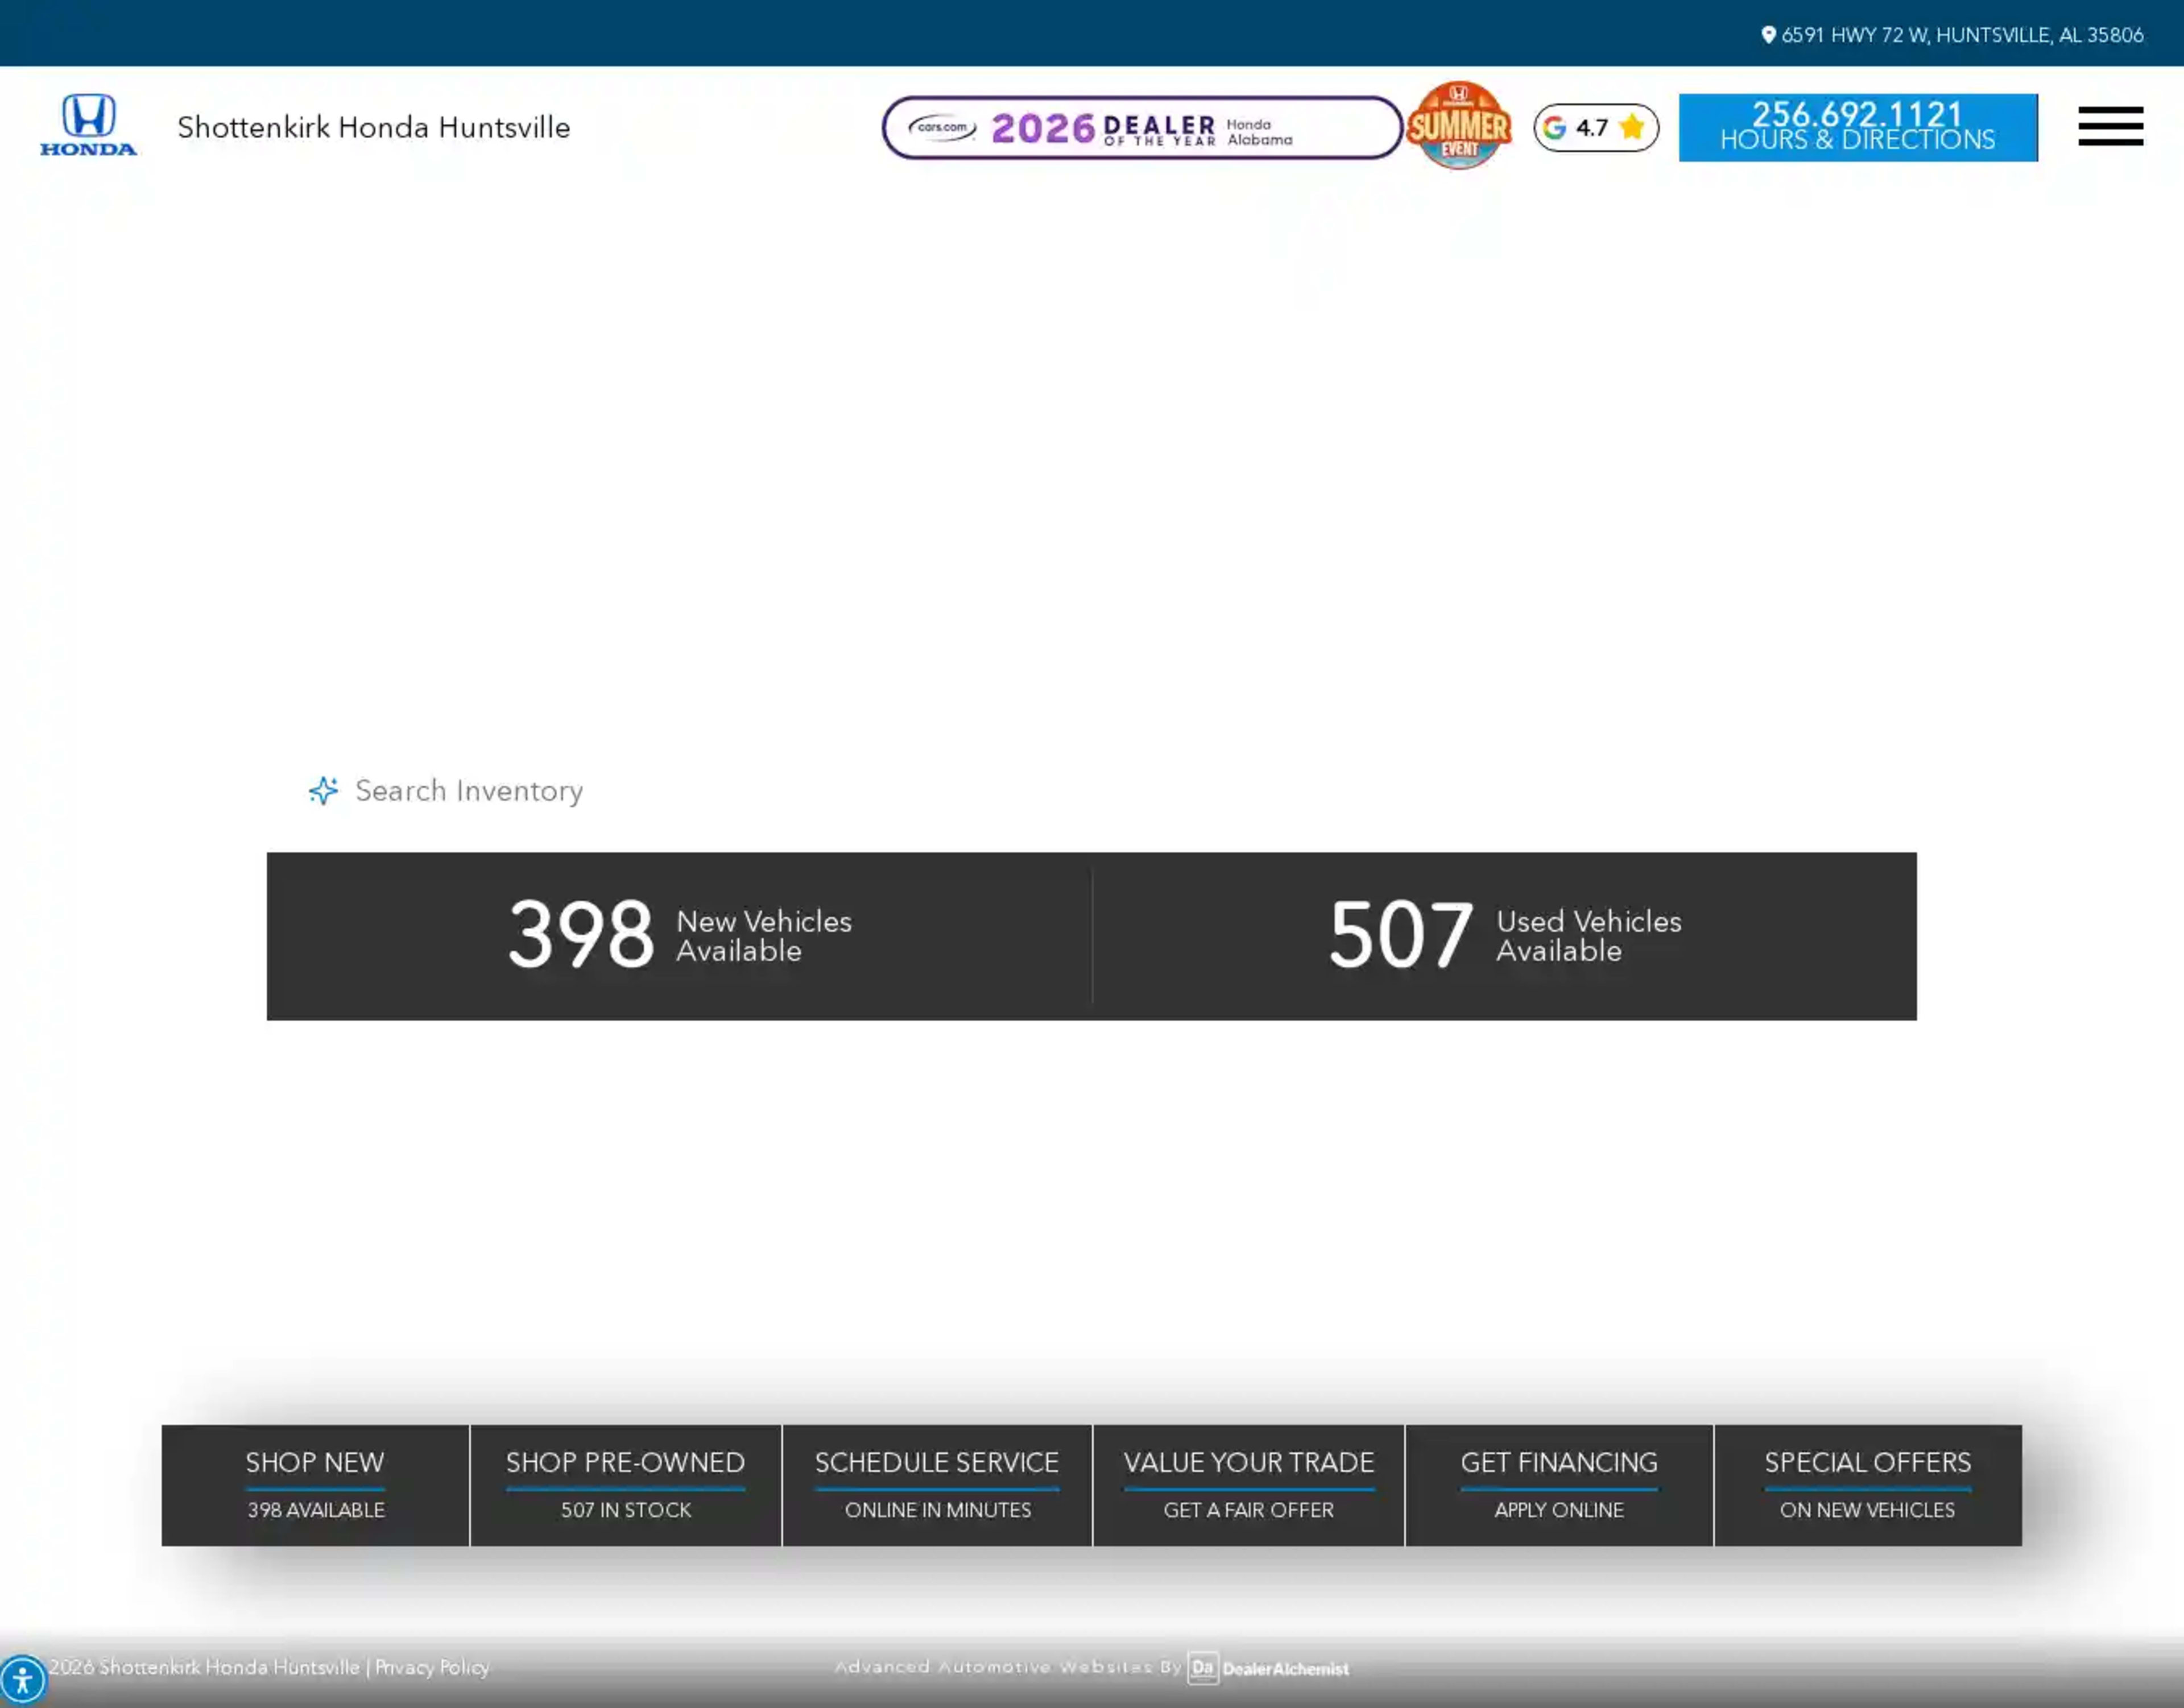Click the 2026 Shottenkirk Honda Huntsville footer text
The height and width of the screenshot is (1708, 2184).
[204, 1667]
